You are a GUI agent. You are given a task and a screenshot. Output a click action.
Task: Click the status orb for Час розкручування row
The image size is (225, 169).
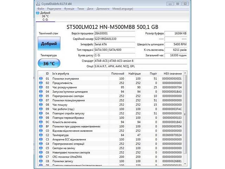tap(41, 87)
